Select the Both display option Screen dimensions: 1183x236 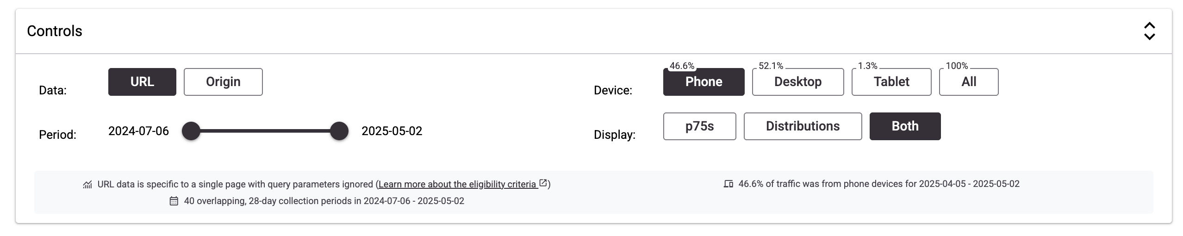905,126
